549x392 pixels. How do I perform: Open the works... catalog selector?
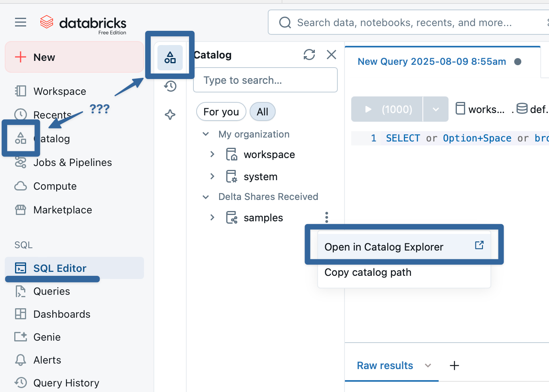pos(480,109)
